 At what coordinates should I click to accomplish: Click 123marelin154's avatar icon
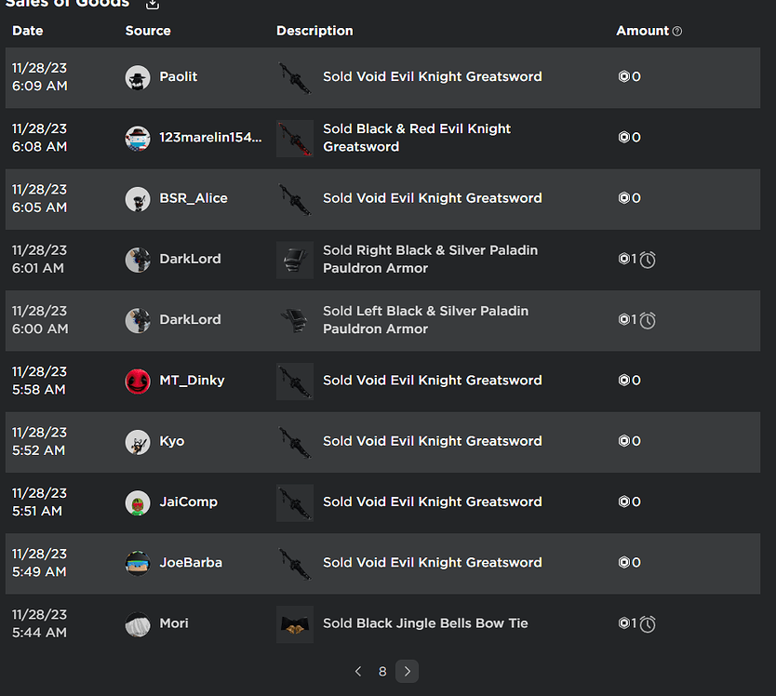[x=138, y=138]
